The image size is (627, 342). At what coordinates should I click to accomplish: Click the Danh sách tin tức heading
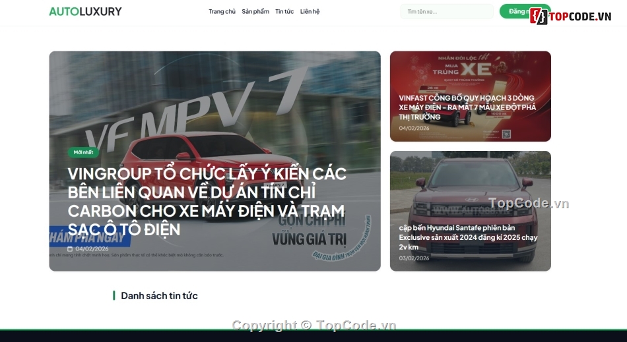[159, 296]
